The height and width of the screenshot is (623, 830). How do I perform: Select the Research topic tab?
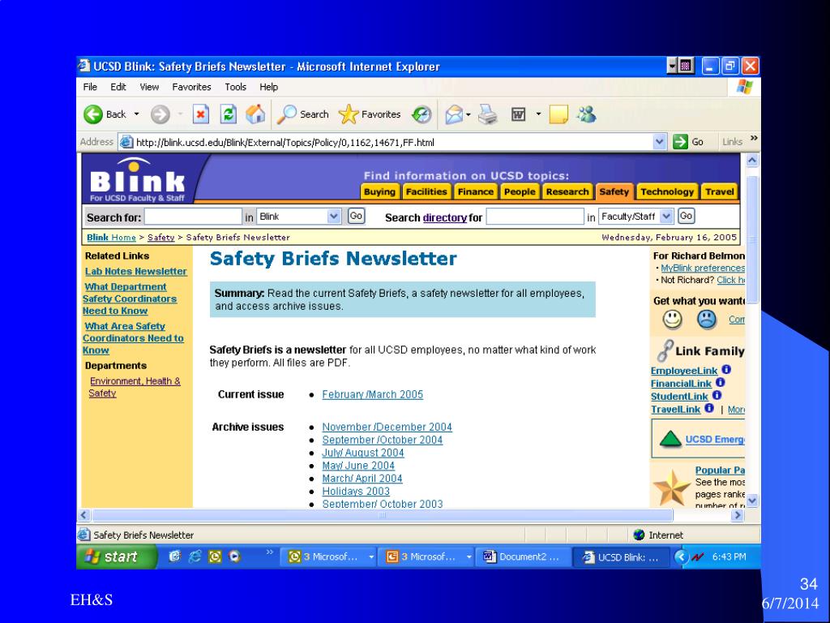[567, 191]
